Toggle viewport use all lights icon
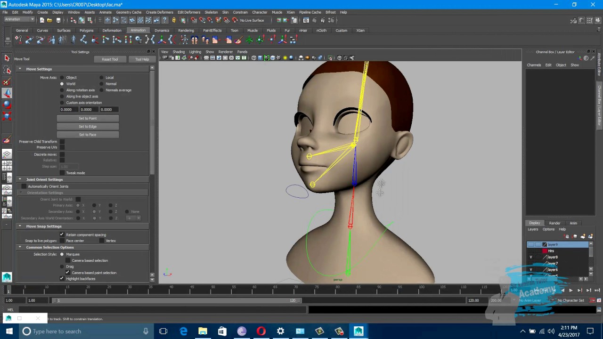This screenshot has width=603, height=339. pos(285,58)
